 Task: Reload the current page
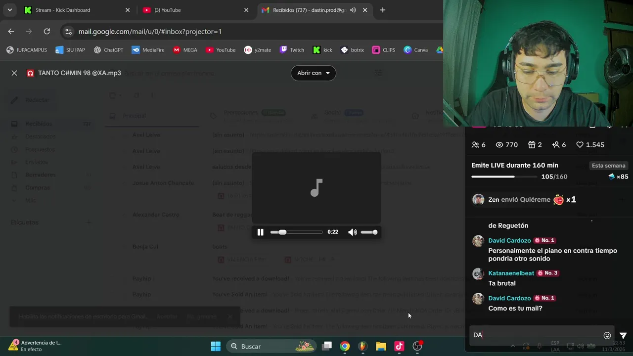(x=46, y=31)
